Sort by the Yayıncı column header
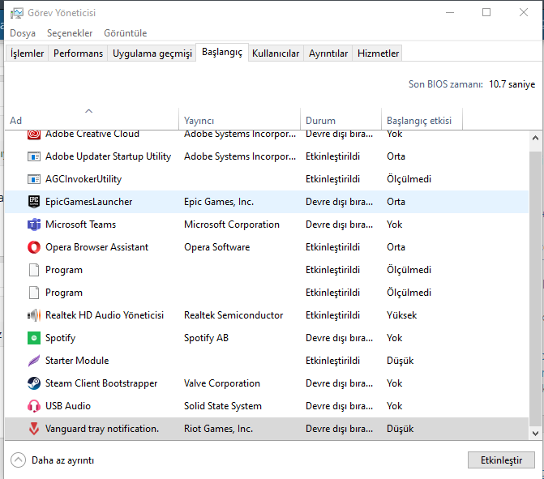The width and height of the screenshot is (544, 479). pos(239,119)
